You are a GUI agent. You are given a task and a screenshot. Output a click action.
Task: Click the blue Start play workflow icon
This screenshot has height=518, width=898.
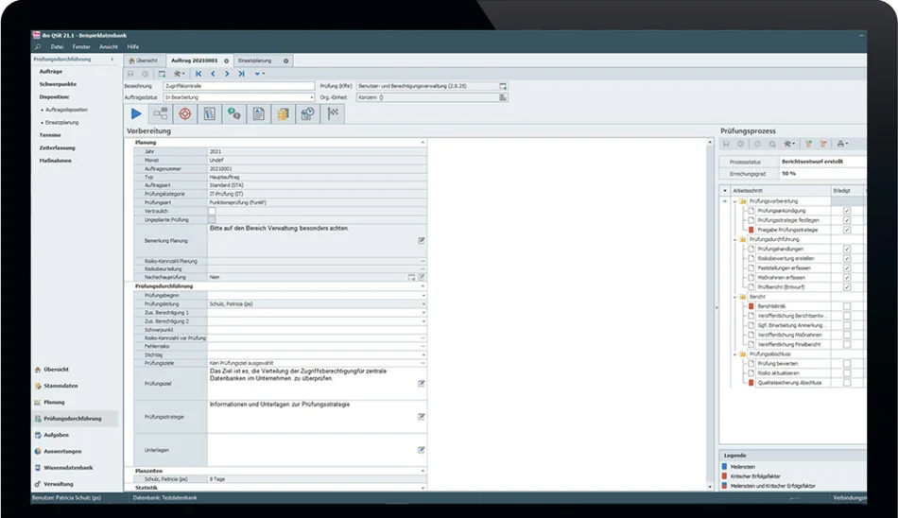coord(136,114)
